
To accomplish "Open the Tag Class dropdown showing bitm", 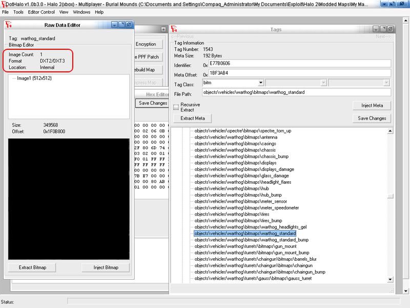I will point(260,83).
